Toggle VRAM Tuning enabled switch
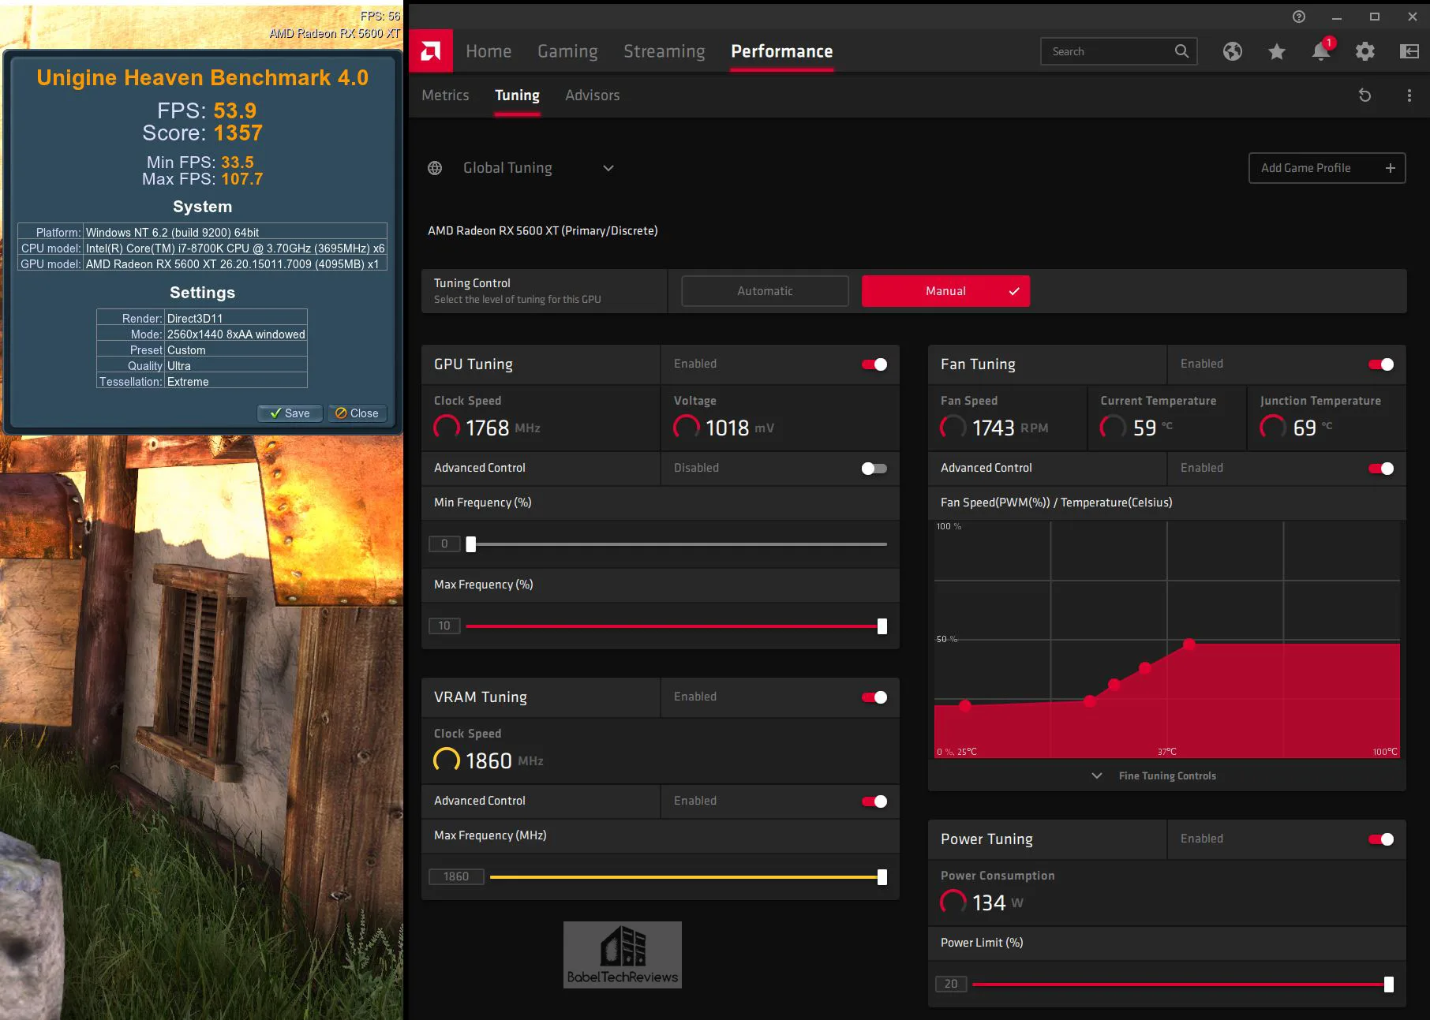The width and height of the screenshot is (1430, 1020). pos(874,697)
